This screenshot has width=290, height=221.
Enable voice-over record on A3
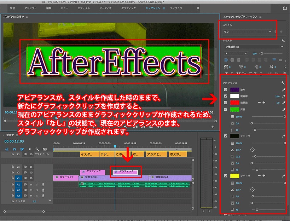pyautogui.click(x=43, y=196)
